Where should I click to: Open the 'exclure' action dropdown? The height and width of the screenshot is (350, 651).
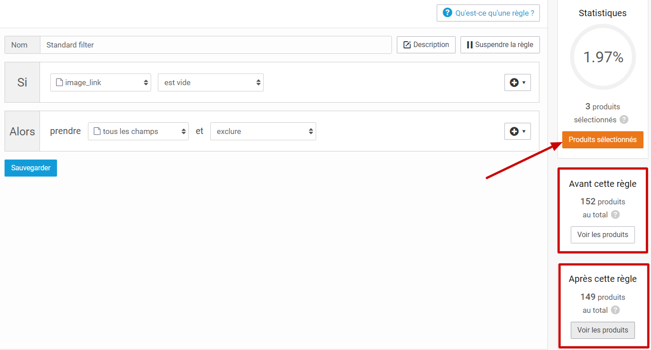point(263,131)
